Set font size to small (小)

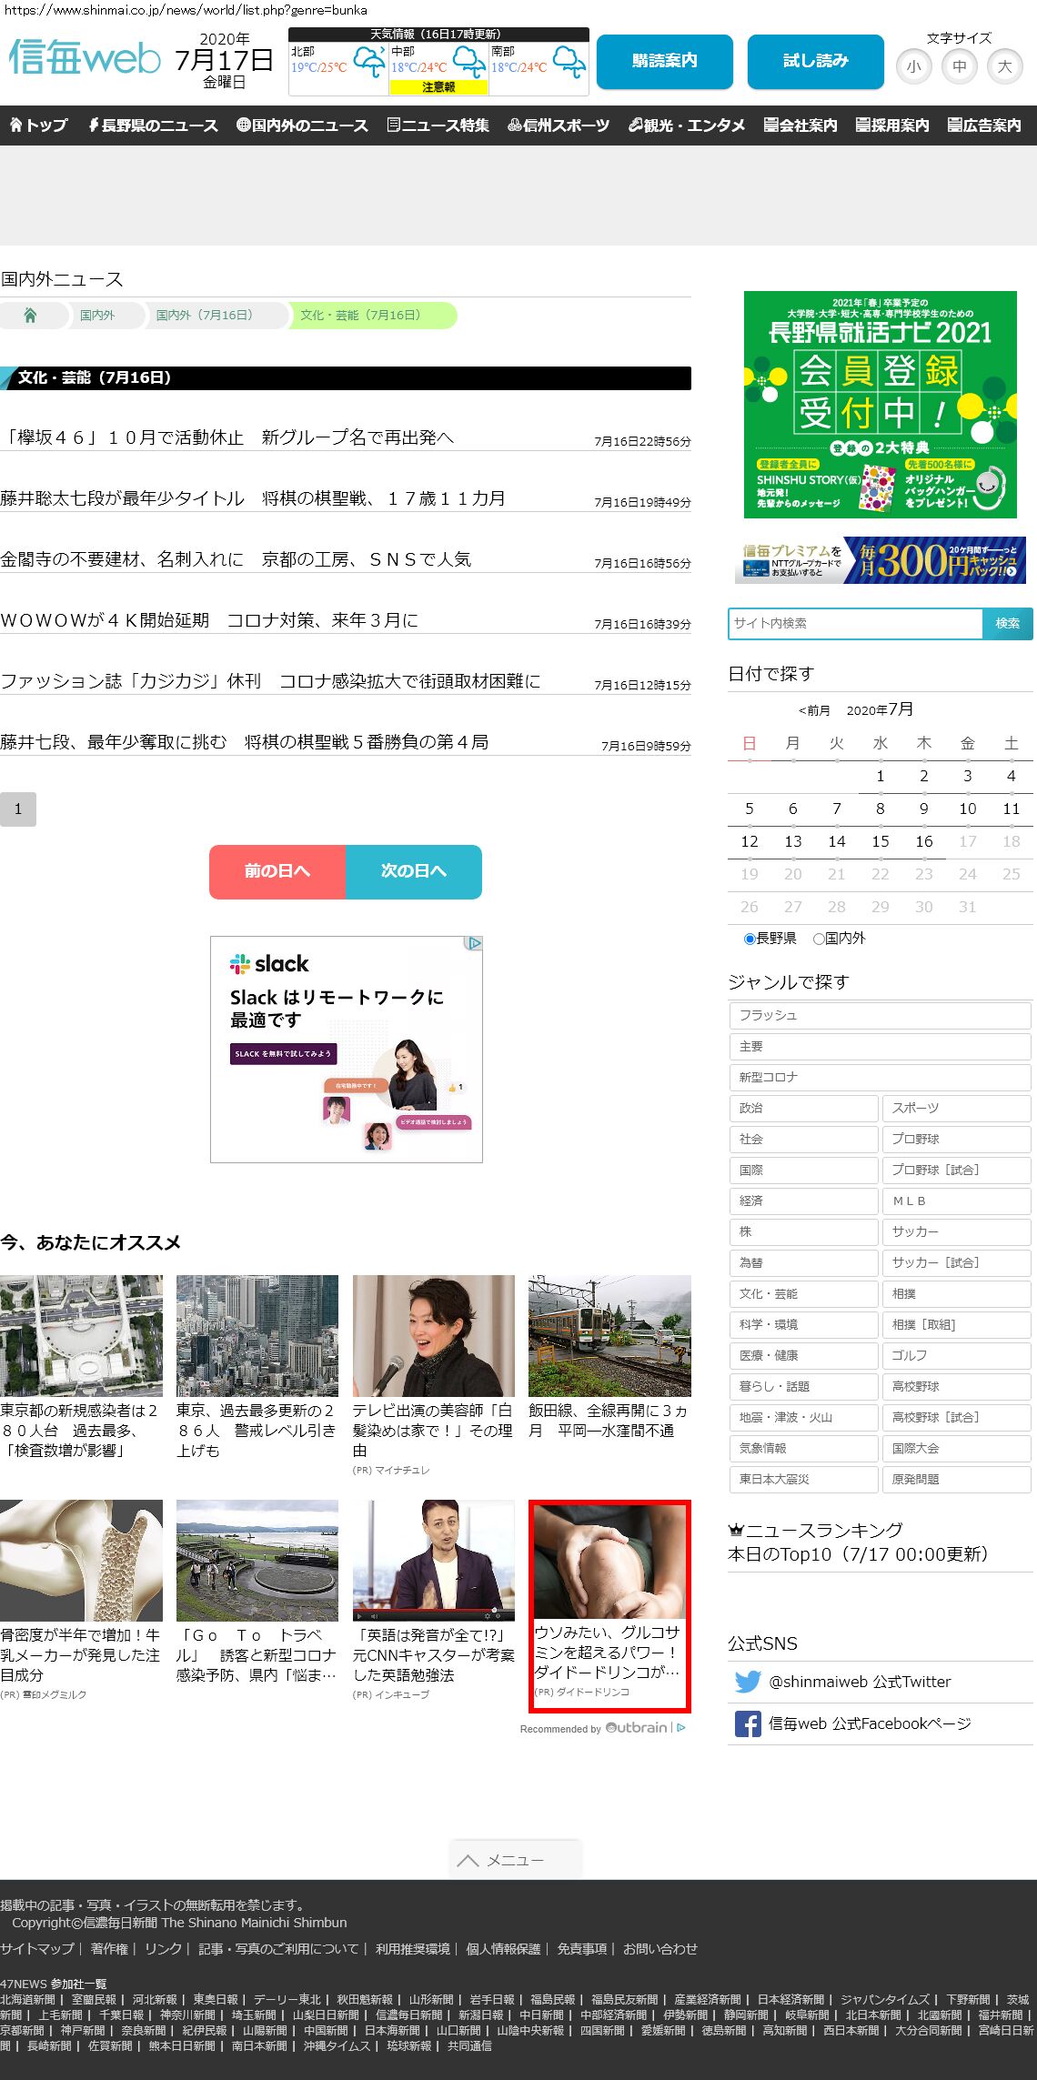[x=913, y=66]
